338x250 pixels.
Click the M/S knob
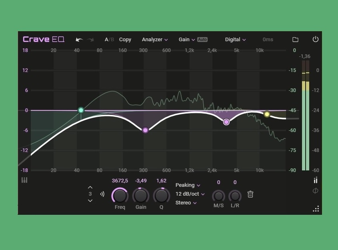tap(218, 196)
